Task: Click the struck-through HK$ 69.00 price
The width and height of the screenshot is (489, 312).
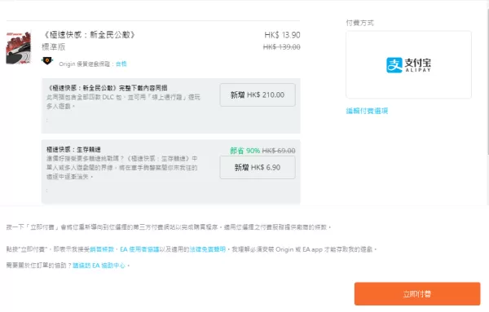Action: (279, 151)
